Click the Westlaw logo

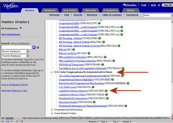(x=11, y=6)
